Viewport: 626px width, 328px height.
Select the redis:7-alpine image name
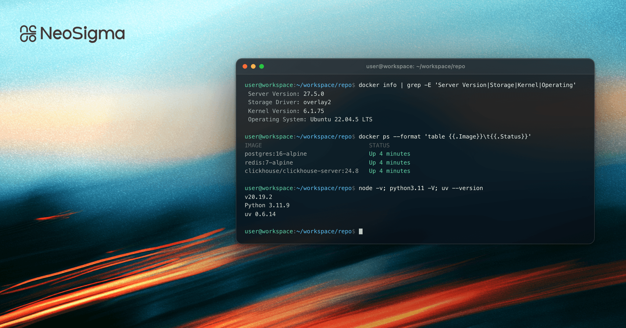pyautogui.click(x=269, y=163)
